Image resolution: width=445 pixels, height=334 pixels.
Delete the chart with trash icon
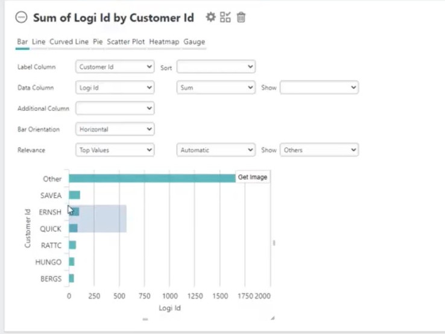click(241, 17)
